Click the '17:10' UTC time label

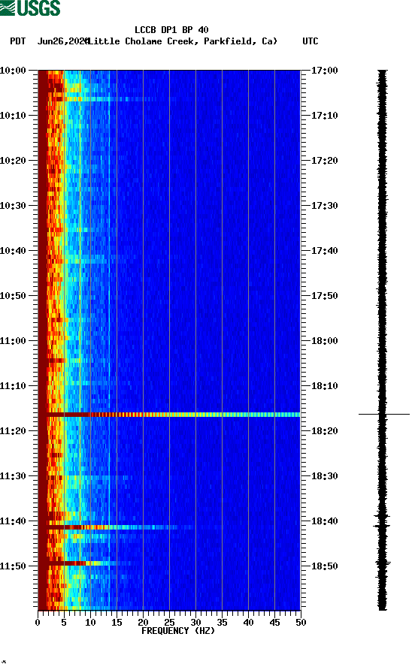324,116
